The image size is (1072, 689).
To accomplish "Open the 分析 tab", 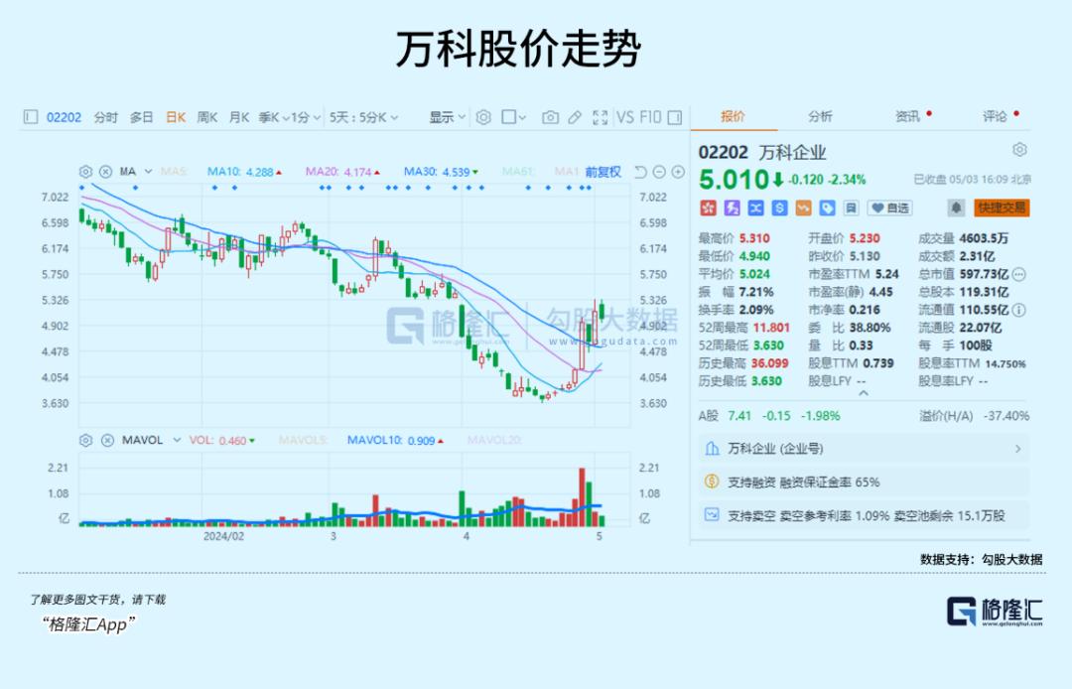I will pyautogui.click(x=820, y=117).
